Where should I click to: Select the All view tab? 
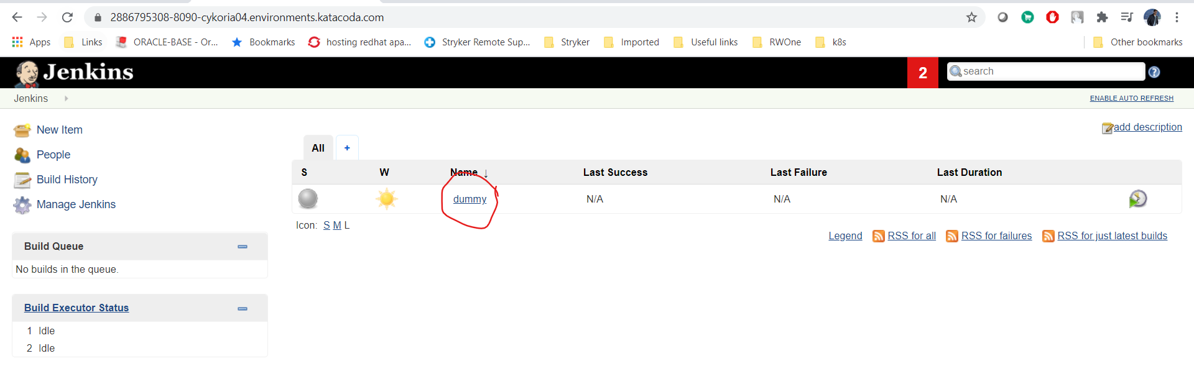[318, 148]
